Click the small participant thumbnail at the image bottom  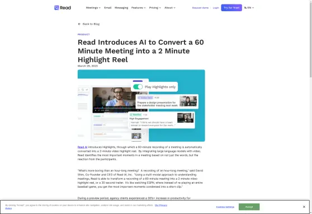[x=136, y=136]
